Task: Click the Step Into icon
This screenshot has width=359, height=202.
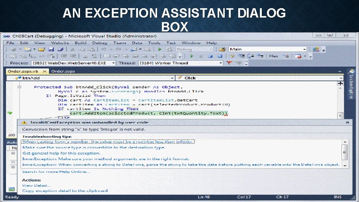Action: pyautogui.click(x=241, y=56)
